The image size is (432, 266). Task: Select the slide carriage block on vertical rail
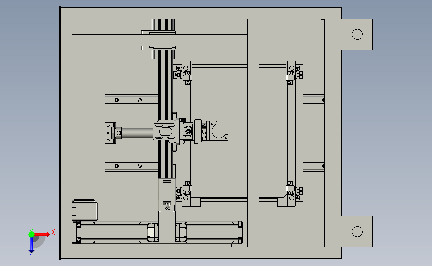click(x=166, y=131)
